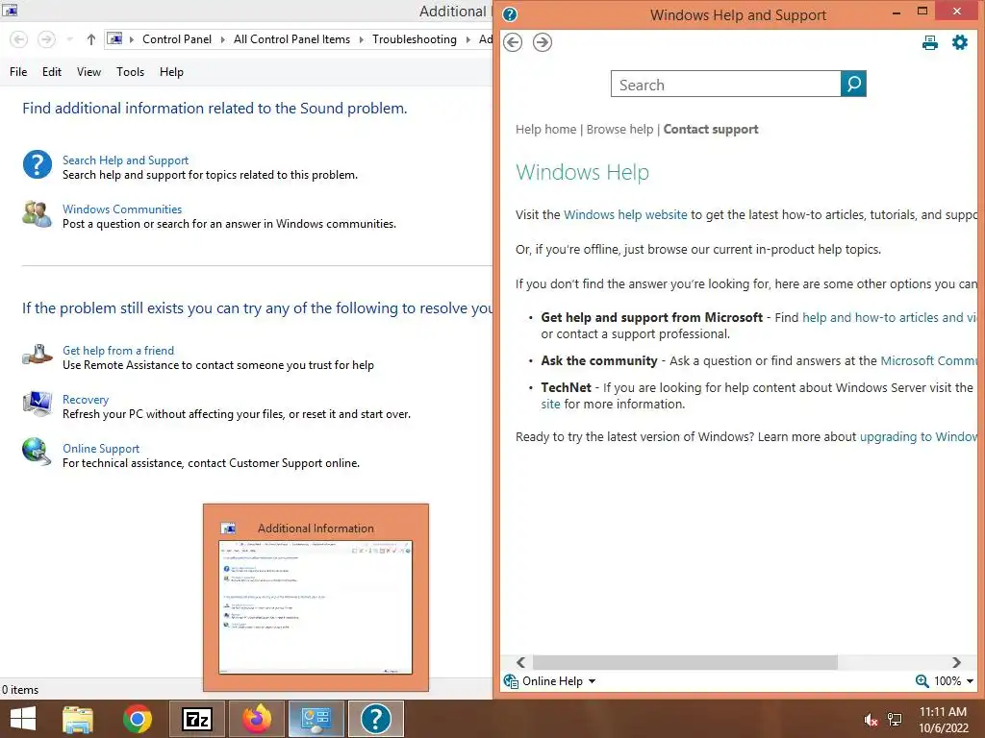Click the Help home link
Image resolution: width=985 pixels, height=738 pixels.
[546, 130]
